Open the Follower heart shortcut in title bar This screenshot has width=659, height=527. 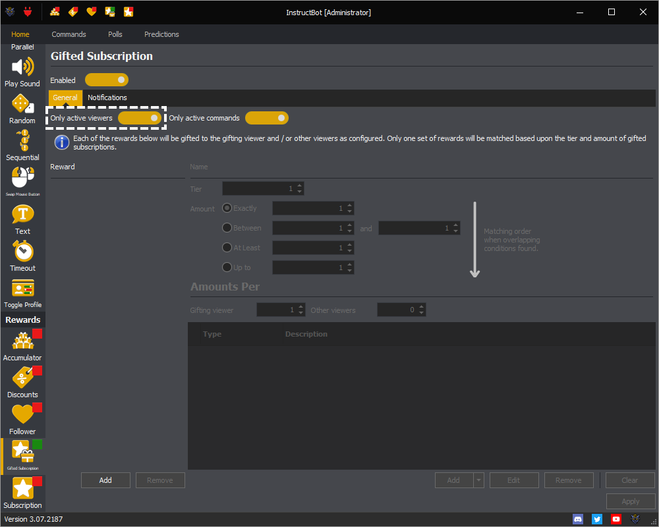click(92, 12)
